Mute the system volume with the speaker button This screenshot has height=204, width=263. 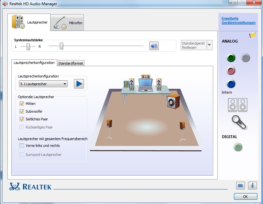click(x=154, y=46)
